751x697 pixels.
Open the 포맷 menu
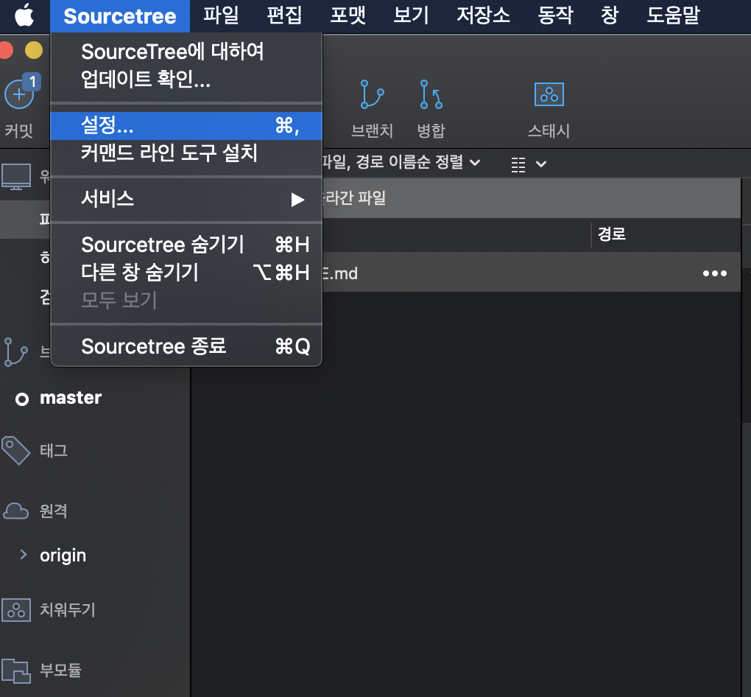tap(348, 15)
